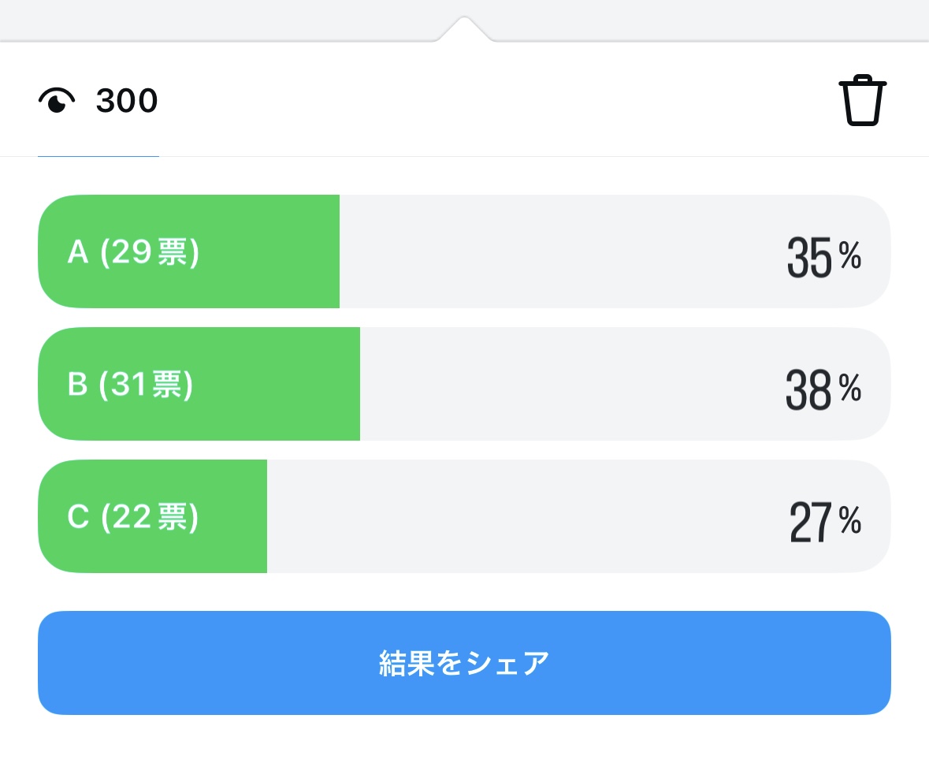The height and width of the screenshot is (767, 929).
Task: Select the C (22票) label
Action: tap(133, 517)
